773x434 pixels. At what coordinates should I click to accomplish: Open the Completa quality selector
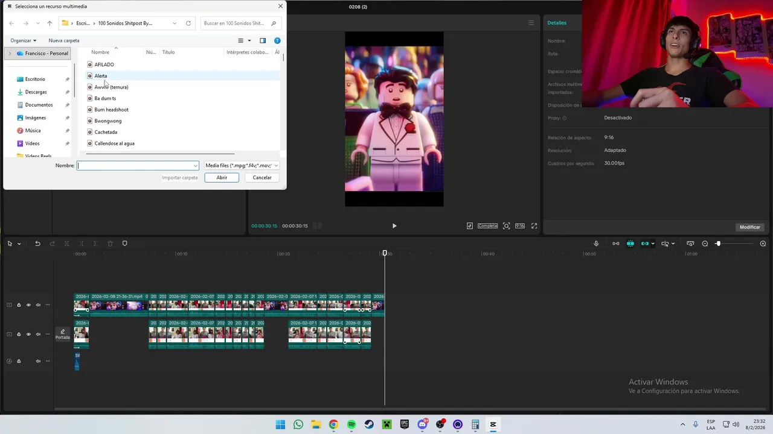487,226
